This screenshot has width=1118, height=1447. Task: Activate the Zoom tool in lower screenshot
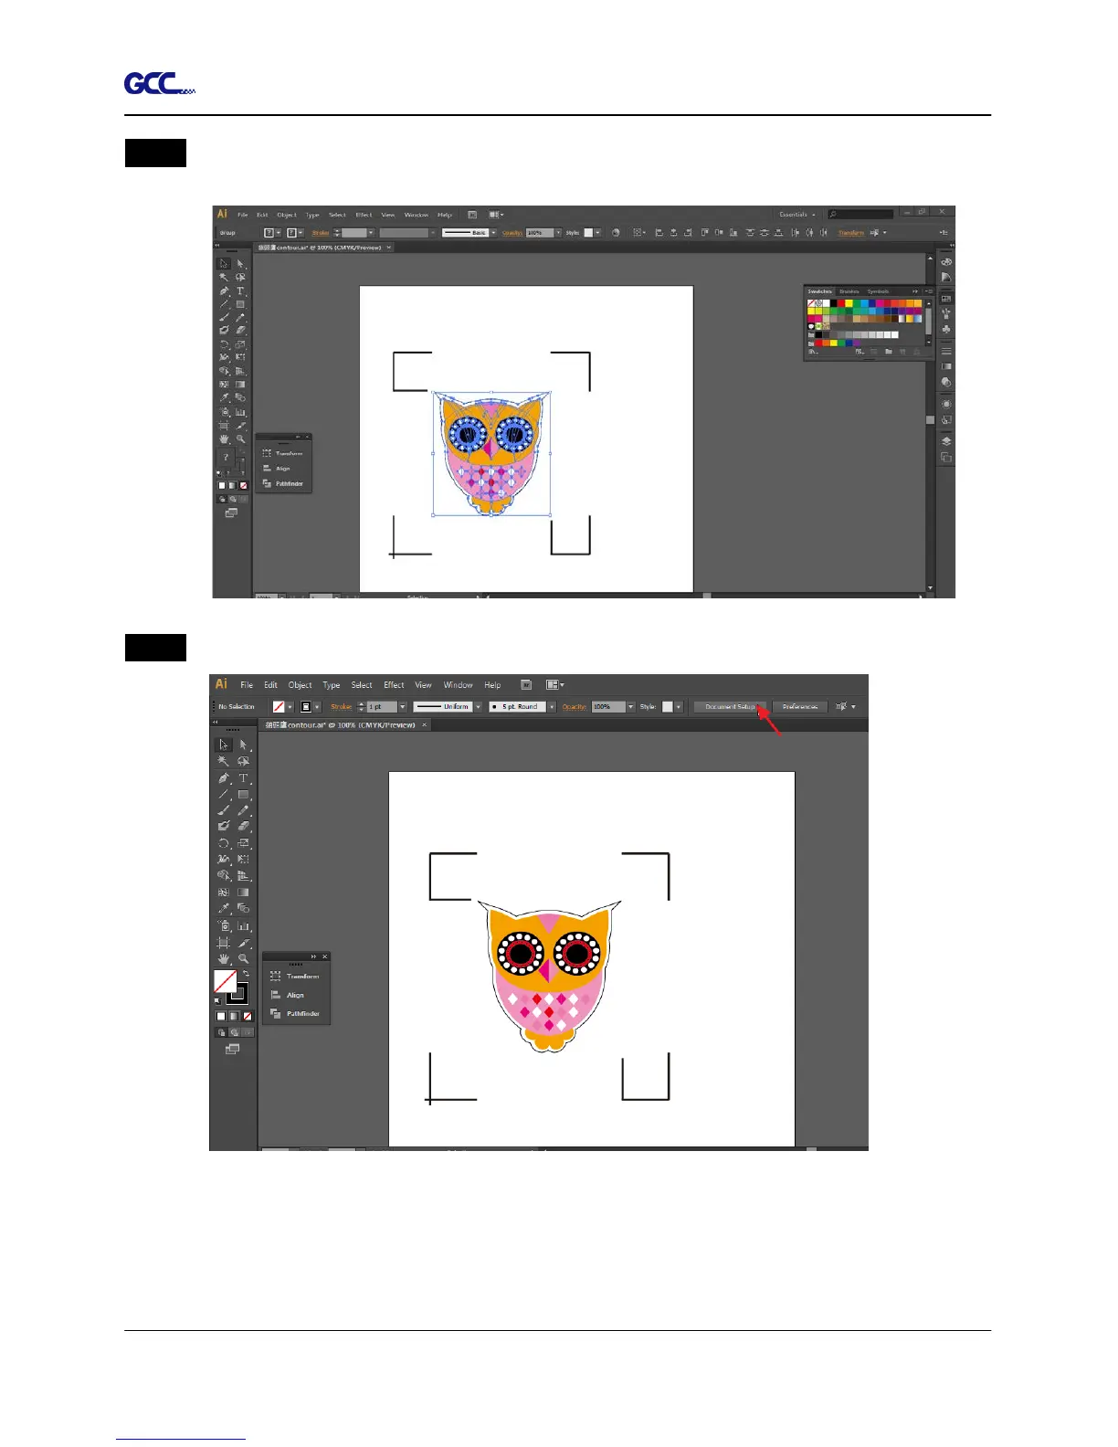coord(243,958)
